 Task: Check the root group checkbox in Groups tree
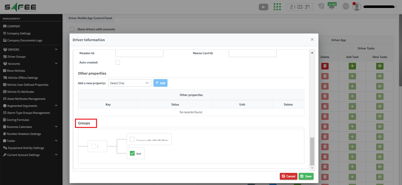point(93,146)
